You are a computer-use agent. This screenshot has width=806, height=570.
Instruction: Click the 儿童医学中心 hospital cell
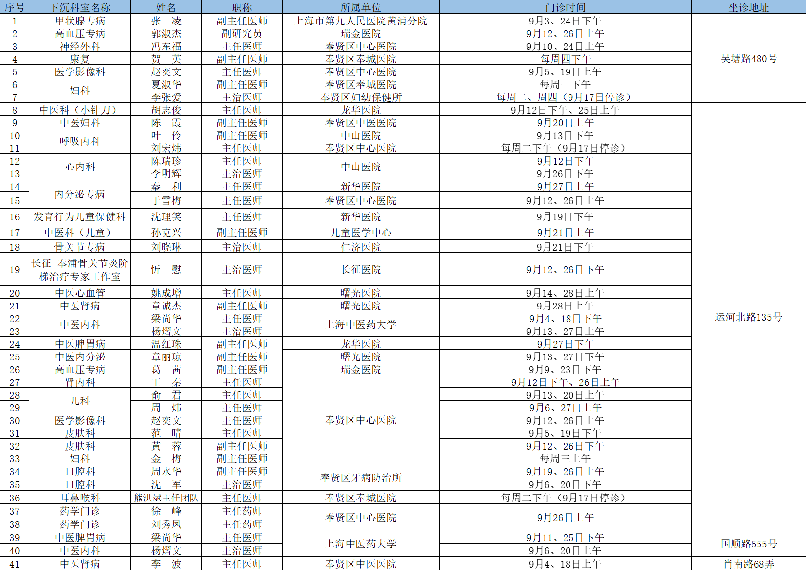point(361,232)
